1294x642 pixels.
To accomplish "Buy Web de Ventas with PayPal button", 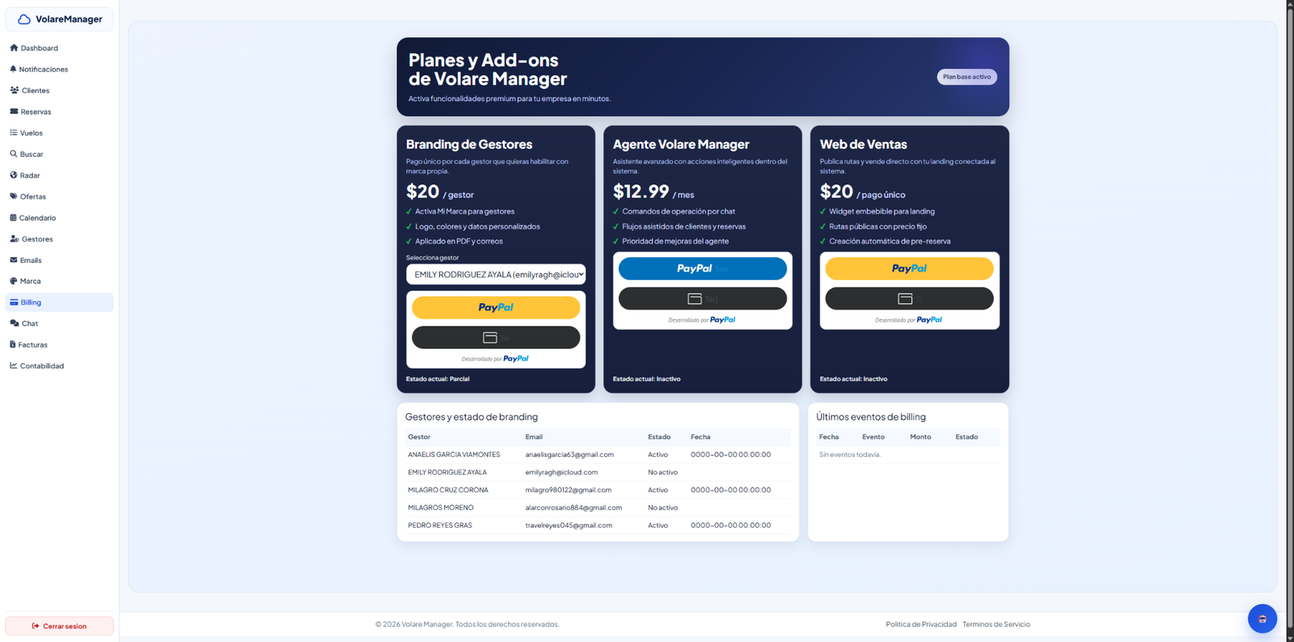I will tap(909, 268).
